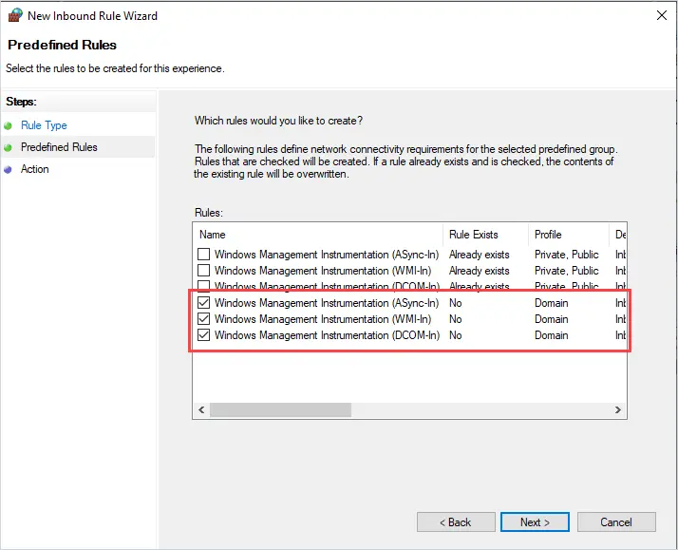678x550 pixels.
Task: Click the Next button
Action: (535, 522)
